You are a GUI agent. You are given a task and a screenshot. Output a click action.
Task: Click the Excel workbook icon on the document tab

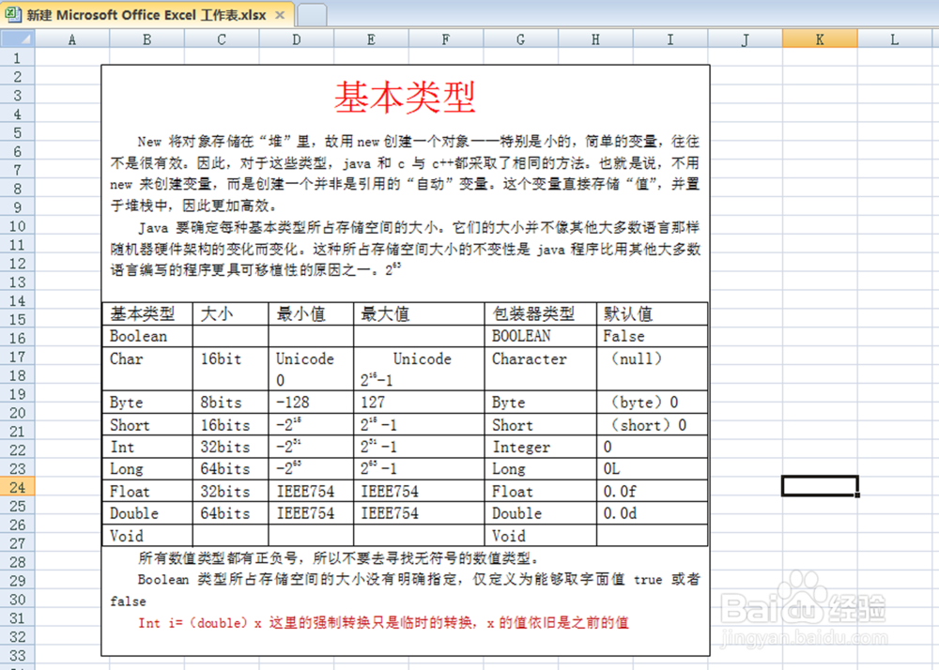tap(13, 15)
